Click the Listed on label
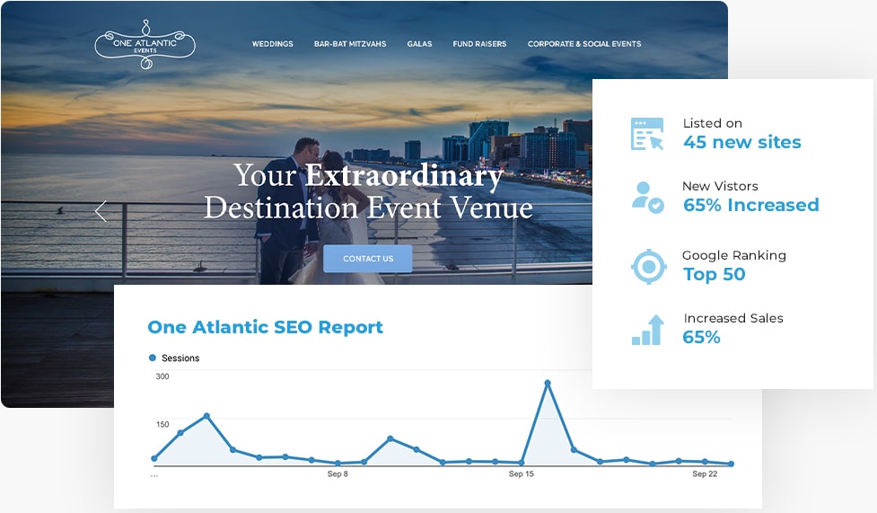This screenshot has width=877, height=513. [x=713, y=123]
